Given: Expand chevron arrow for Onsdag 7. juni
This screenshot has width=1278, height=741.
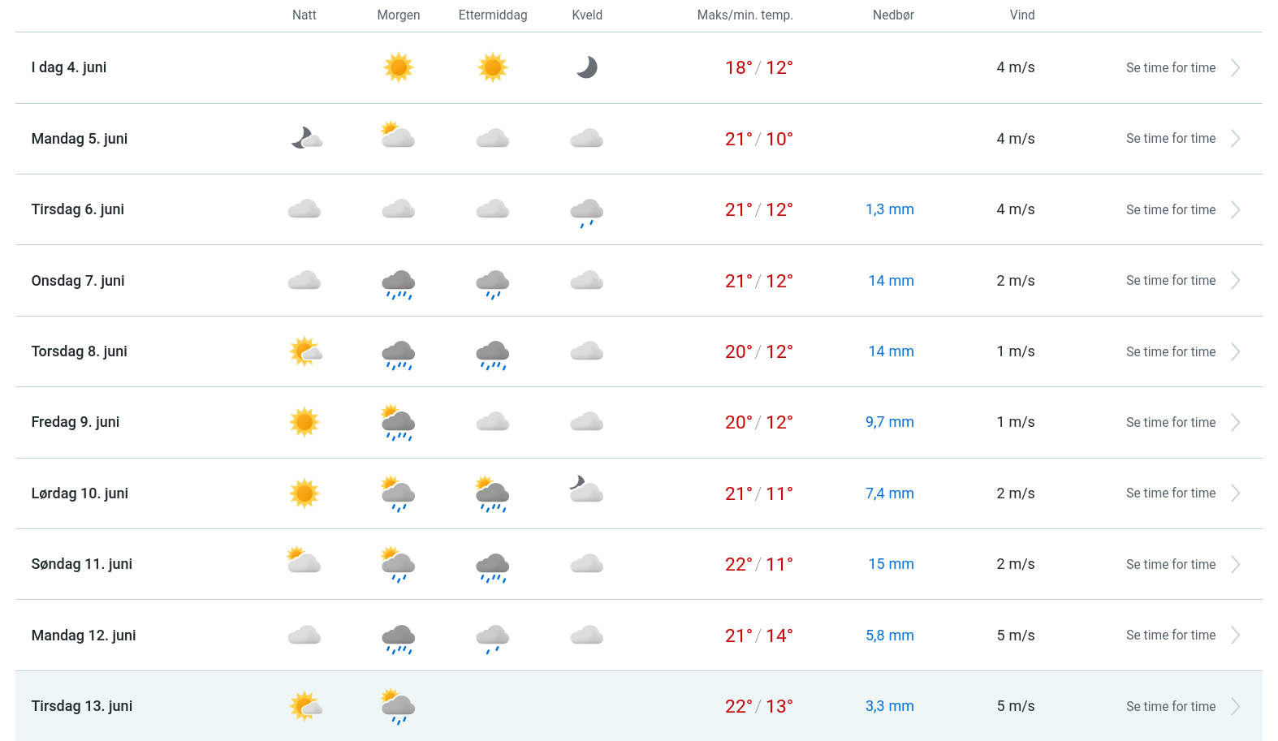Looking at the screenshot, I should [x=1235, y=281].
